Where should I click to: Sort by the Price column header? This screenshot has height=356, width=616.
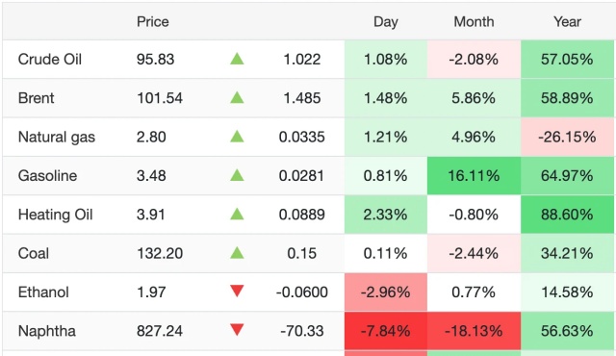point(153,21)
